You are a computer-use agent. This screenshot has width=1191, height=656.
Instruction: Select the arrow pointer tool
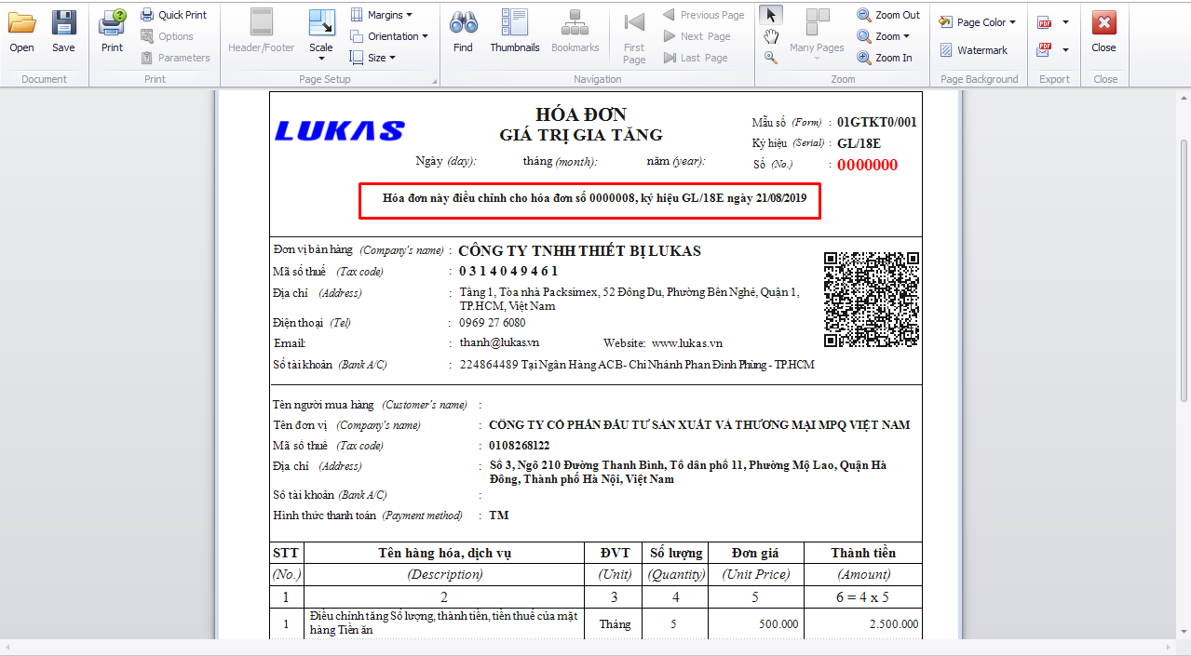coord(771,15)
